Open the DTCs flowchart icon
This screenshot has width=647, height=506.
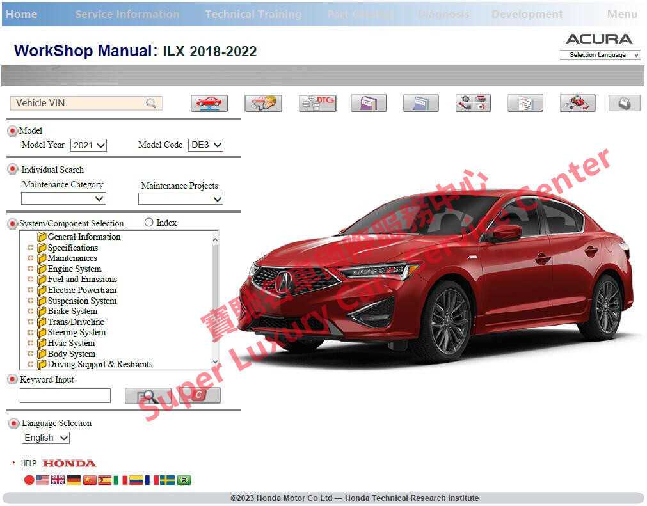[x=317, y=103]
